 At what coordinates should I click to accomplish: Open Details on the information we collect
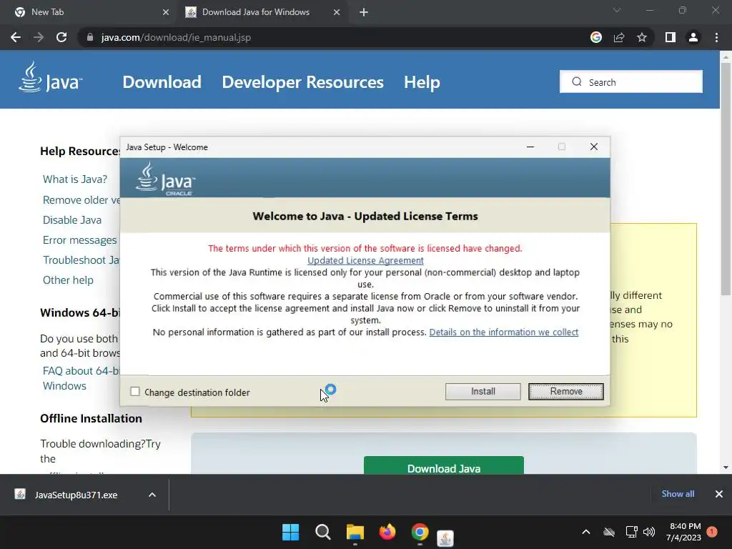click(x=504, y=332)
